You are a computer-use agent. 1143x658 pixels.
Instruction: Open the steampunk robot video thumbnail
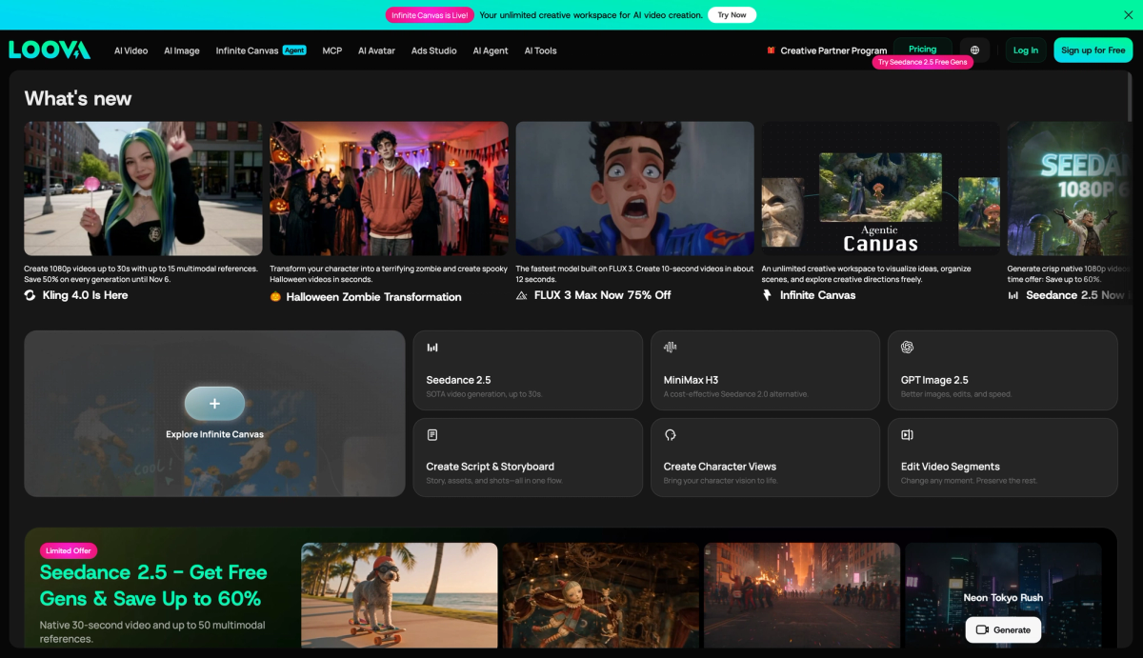click(600, 595)
